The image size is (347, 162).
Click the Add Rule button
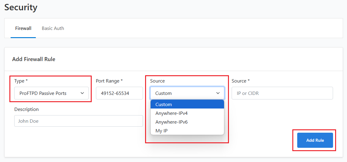coord(315,140)
